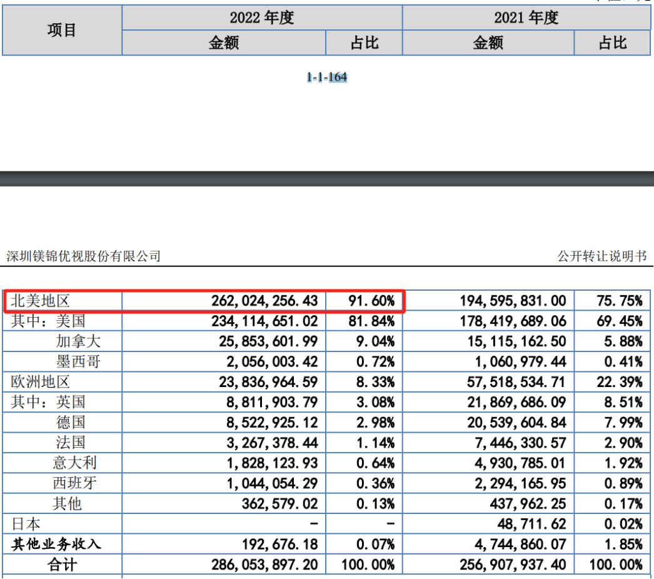Select the 墨西哥 row label
Screen dimensions: 654x579
[78, 361]
